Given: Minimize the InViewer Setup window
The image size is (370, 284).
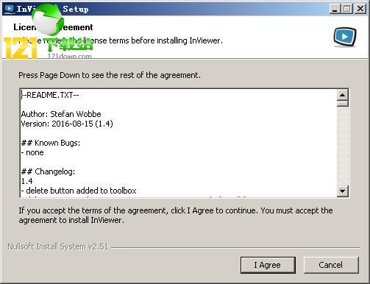Looking at the screenshot, I should click(335, 9).
